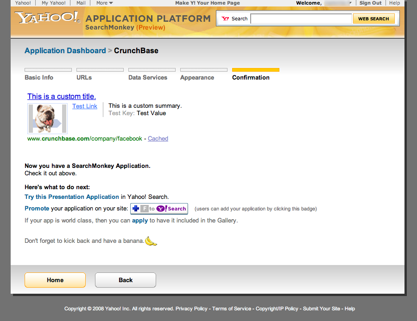The image size is (417, 321).
Task: Click the web search input field
Action: [x=301, y=19]
